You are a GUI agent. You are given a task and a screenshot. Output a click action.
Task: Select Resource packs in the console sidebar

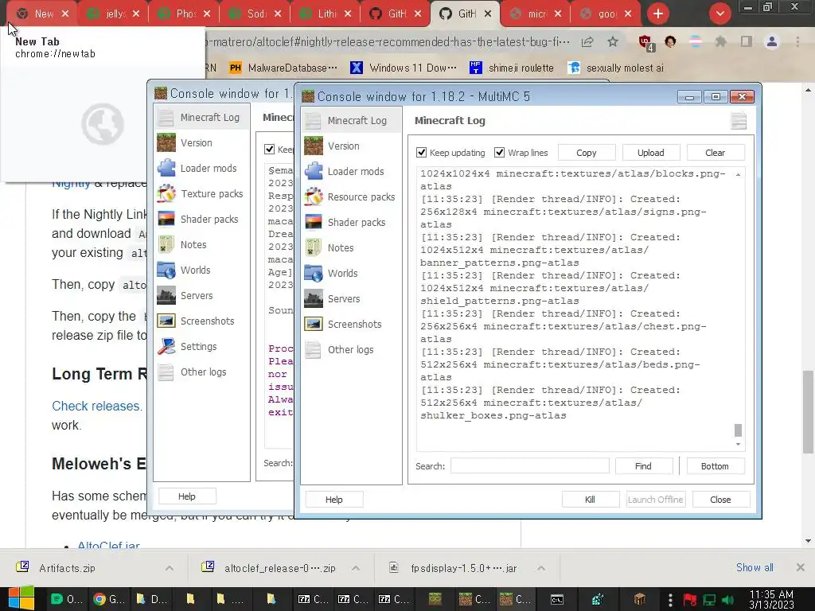(x=351, y=197)
